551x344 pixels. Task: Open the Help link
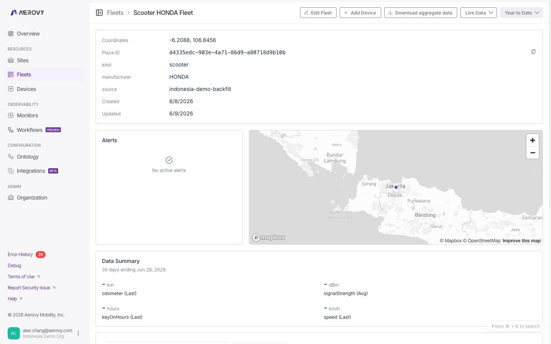[15, 299]
